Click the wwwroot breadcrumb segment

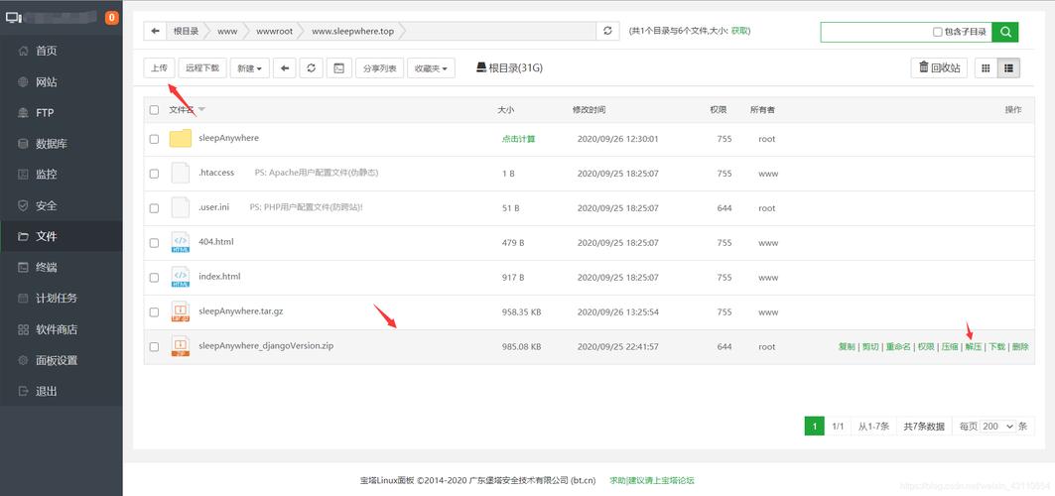point(275,31)
